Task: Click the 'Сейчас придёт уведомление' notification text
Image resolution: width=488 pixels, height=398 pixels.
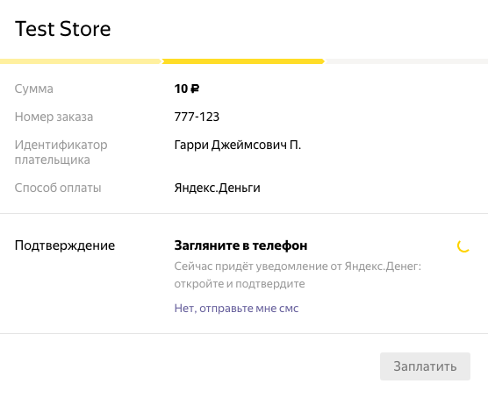Action: (x=298, y=267)
